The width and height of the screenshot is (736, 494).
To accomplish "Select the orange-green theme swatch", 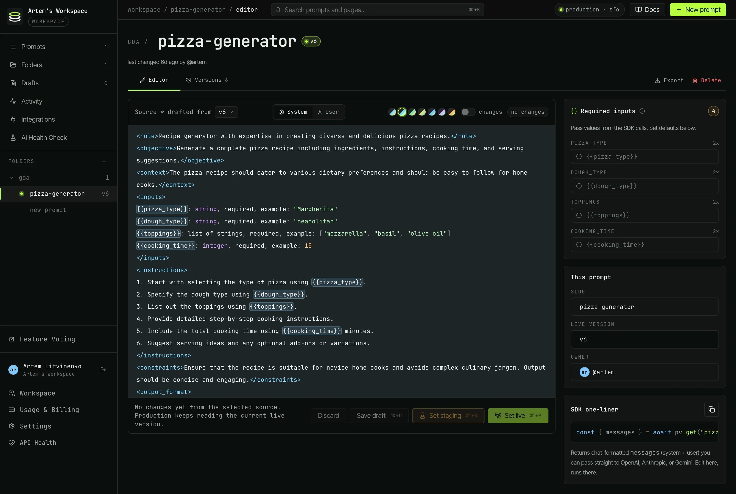I will point(452,112).
